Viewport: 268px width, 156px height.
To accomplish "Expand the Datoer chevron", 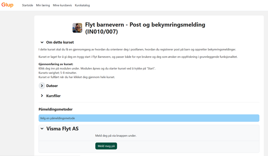I will 42,86.
